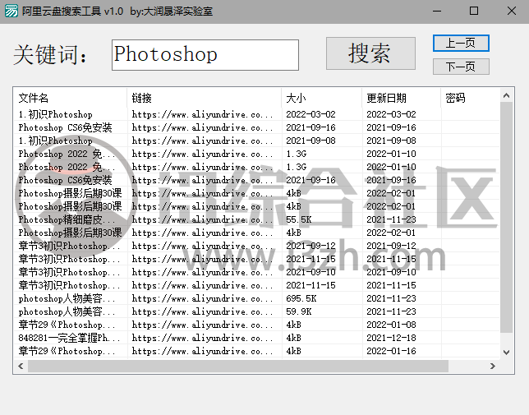Click the vertical scrollbar thumb
Screen dimensions: 529x415
click(x=506, y=217)
